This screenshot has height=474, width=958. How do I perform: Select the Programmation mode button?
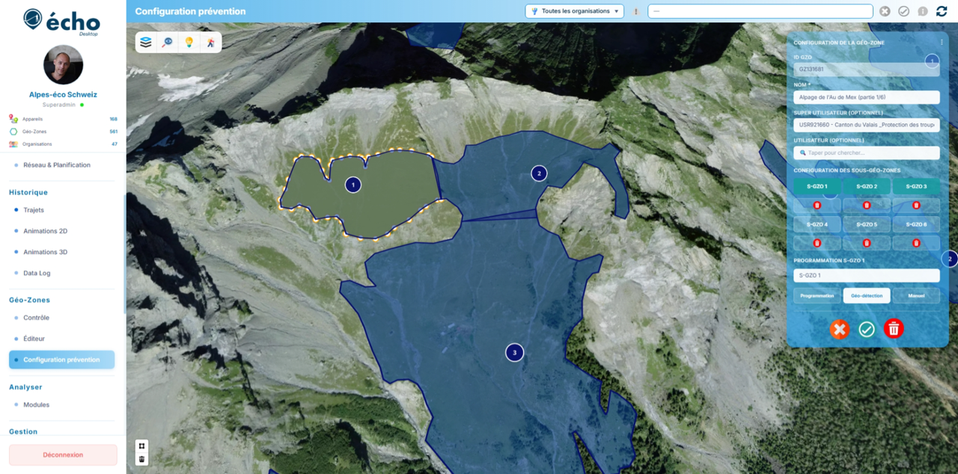(817, 296)
